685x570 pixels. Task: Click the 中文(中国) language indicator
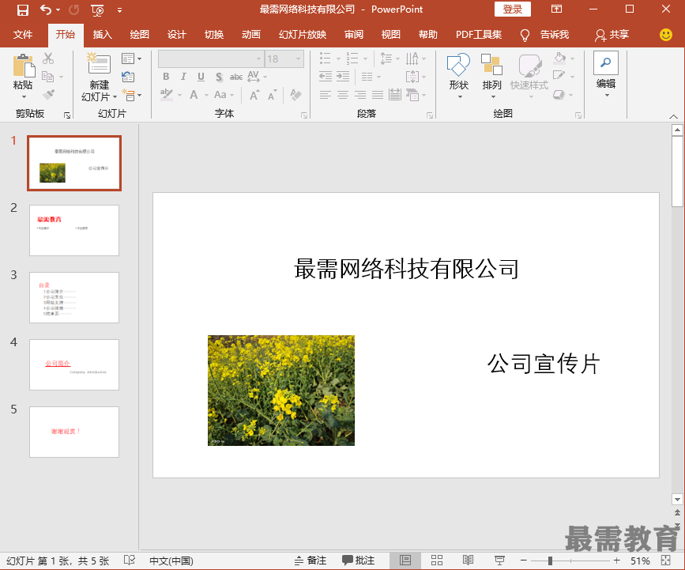171,561
